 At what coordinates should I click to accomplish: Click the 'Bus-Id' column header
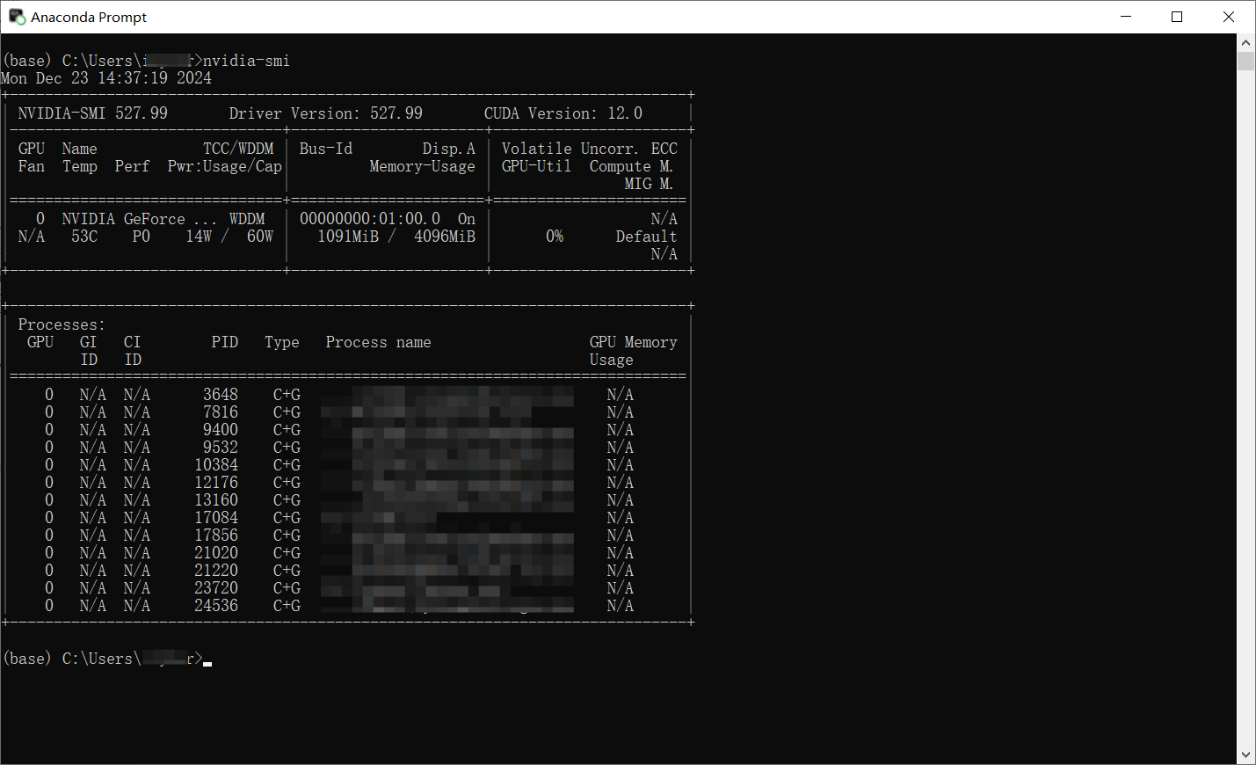coord(326,149)
